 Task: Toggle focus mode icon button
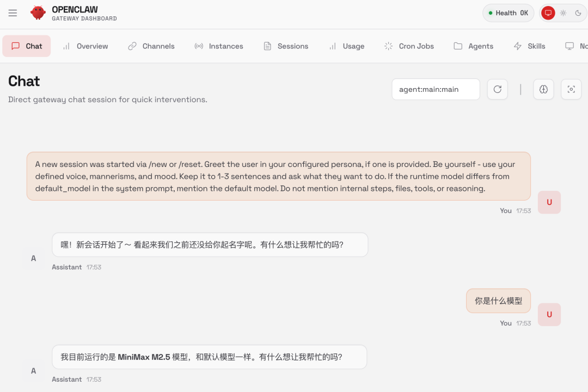pos(571,89)
